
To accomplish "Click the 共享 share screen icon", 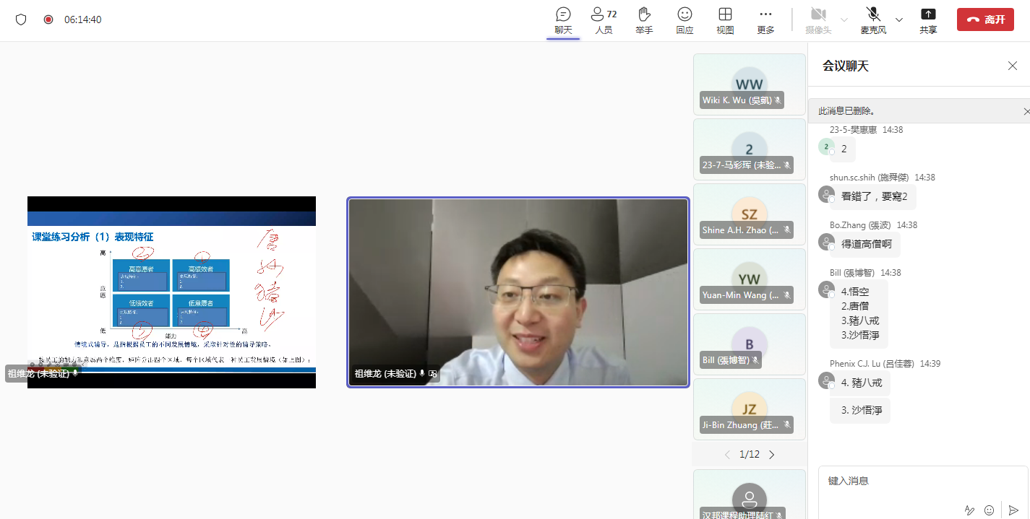I will pyautogui.click(x=928, y=20).
